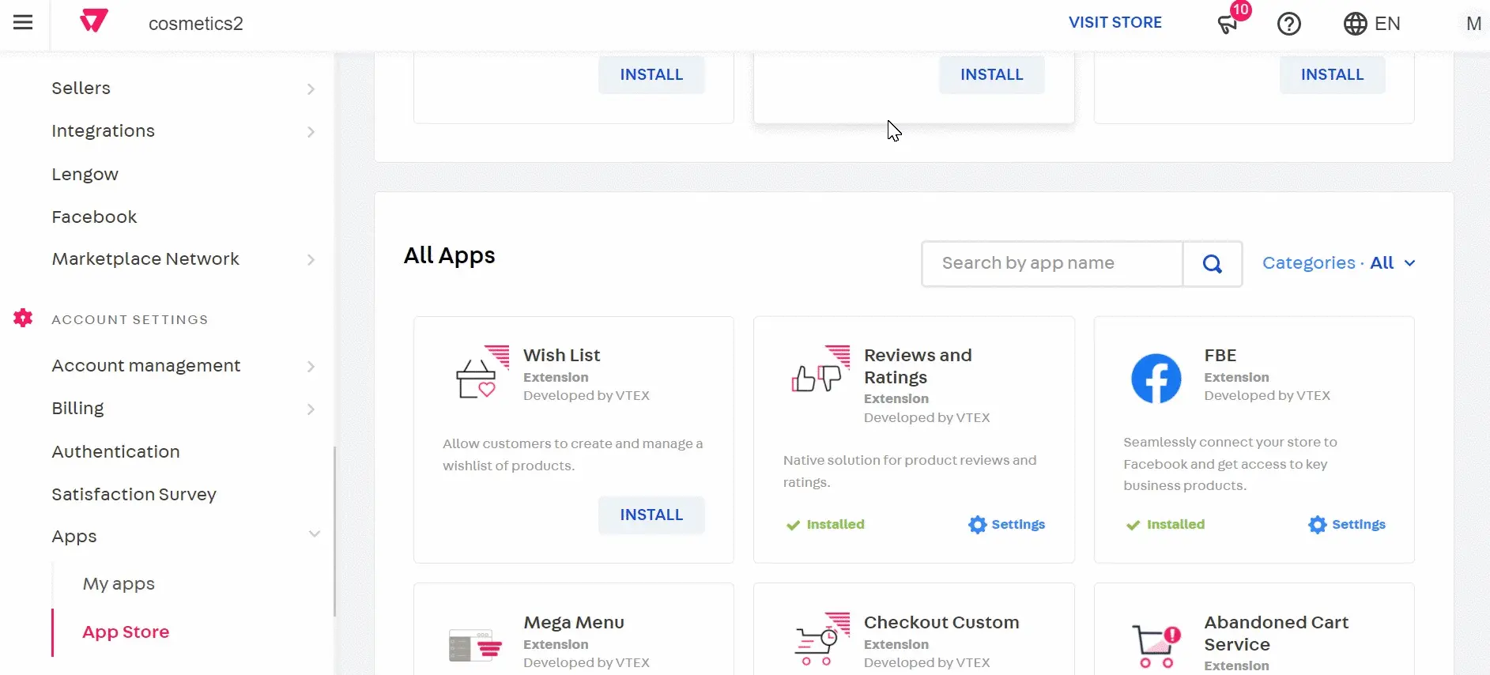The height and width of the screenshot is (675, 1490).
Task: Collapse the Apps submenu chevron
Action: click(x=314, y=534)
